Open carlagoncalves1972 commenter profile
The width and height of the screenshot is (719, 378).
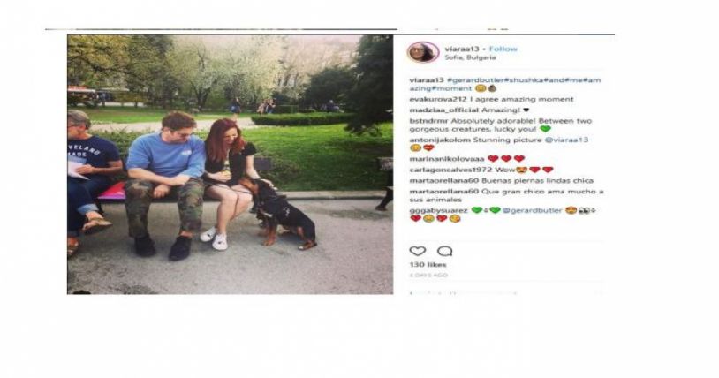(x=450, y=170)
